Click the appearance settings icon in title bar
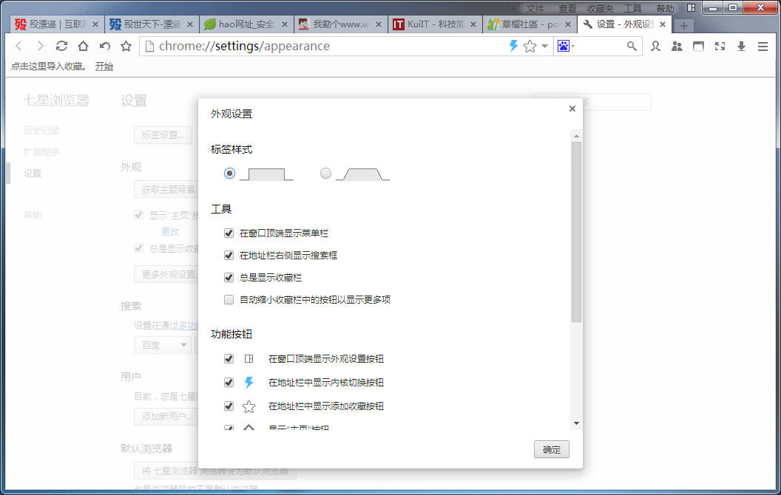The height and width of the screenshot is (495, 781). [691, 8]
